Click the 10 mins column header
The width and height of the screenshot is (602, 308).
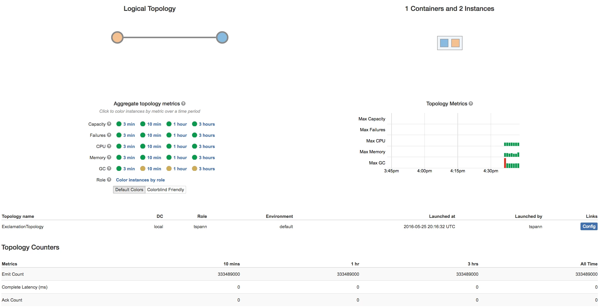click(x=232, y=264)
